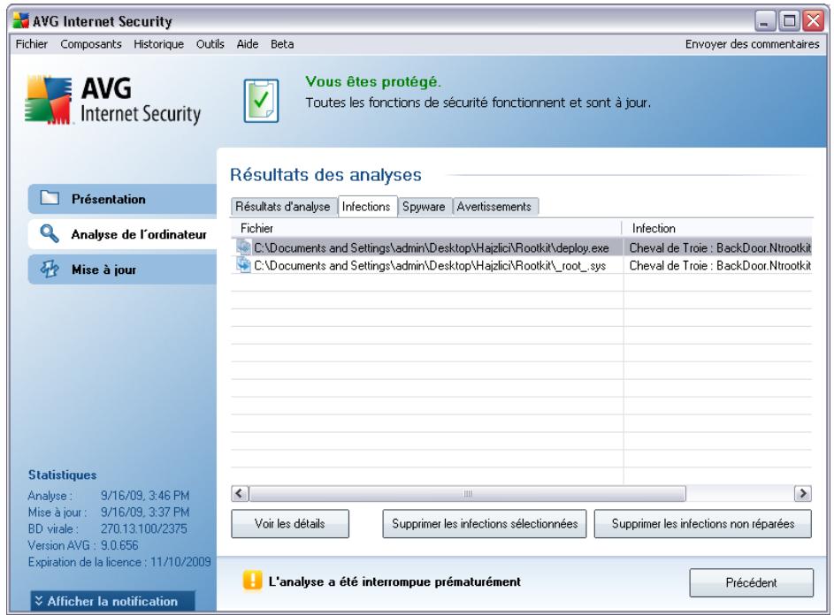The width and height of the screenshot is (834, 615).
Task: Click the green checkmark protection status icon
Action: tap(261, 101)
